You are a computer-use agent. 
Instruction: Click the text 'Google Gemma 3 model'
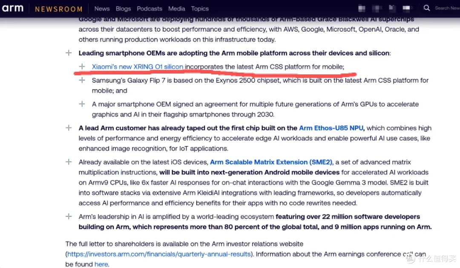(349, 183)
